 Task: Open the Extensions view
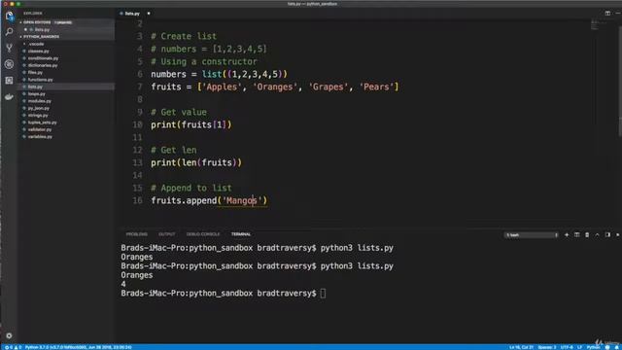pos(9,80)
